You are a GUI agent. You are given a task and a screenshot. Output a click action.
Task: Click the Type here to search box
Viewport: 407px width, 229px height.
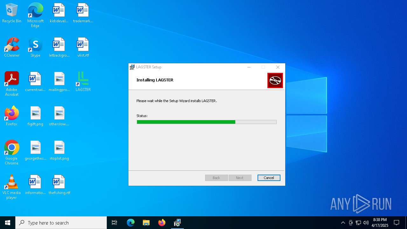[x=61, y=223]
